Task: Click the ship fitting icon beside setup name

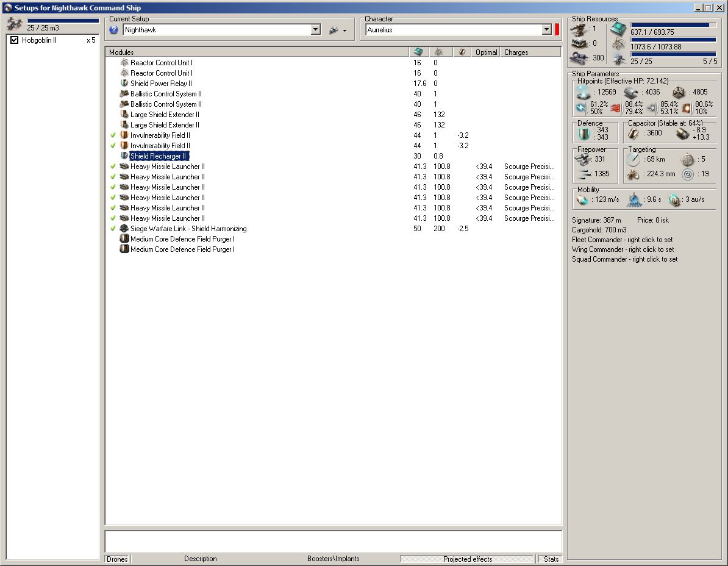Action: pyautogui.click(x=334, y=30)
